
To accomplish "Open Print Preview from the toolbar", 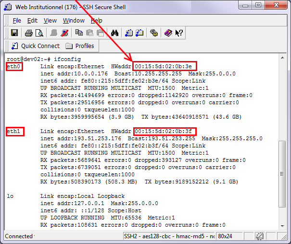I will [39, 33].
